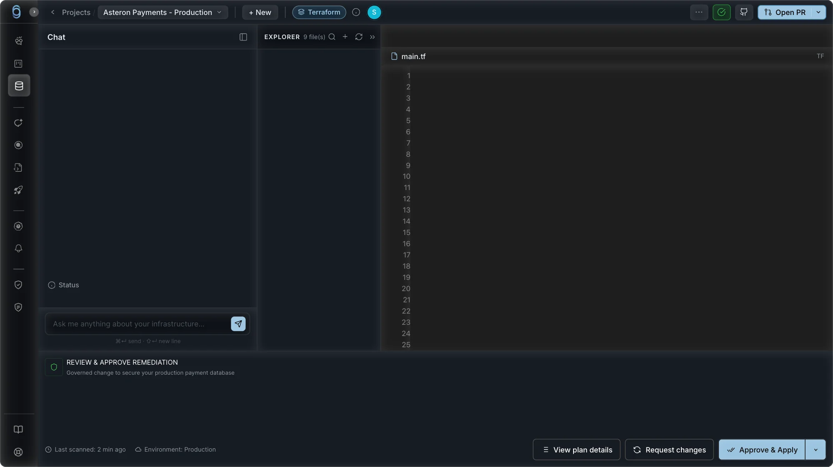833x467 pixels.
Task: Open the Projects breadcrumb link
Action: [76, 12]
